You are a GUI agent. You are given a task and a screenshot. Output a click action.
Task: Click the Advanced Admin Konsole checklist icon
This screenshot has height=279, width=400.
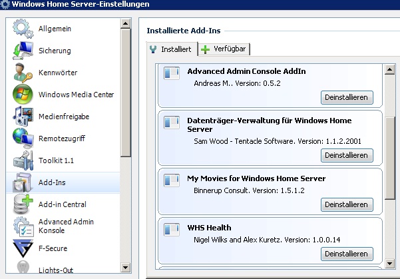[x=23, y=226]
